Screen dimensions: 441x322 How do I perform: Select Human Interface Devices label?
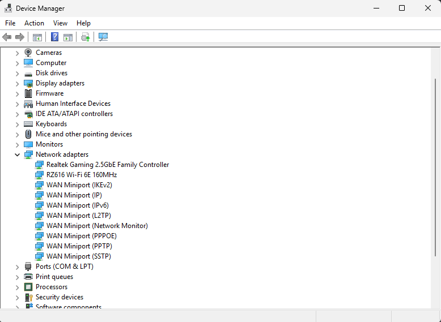pyautogui.click(x=73, y=104)
